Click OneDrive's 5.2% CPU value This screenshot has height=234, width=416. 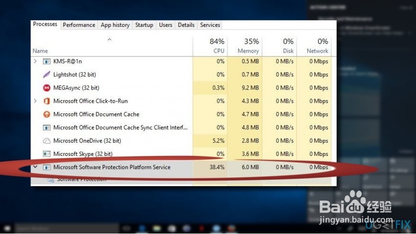218,141
